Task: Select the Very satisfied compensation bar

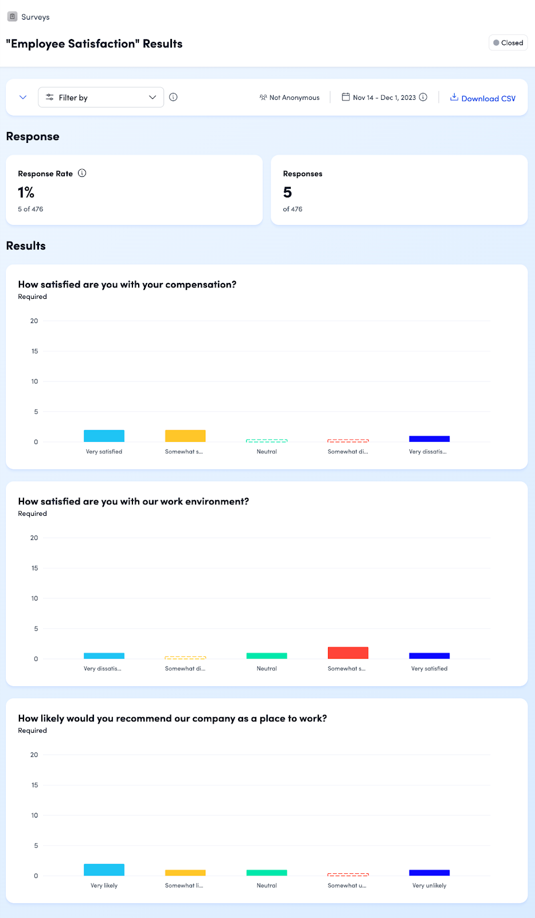Action: tap(104, 436)
